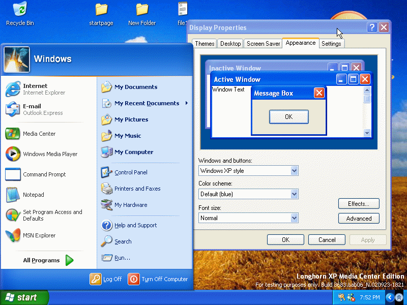Image resolution: width=407 pixels, height=305 pixels.
Task: Expand My Recent Documents submenu arrow
Action: pyautogui.click(x=187, y=103)
